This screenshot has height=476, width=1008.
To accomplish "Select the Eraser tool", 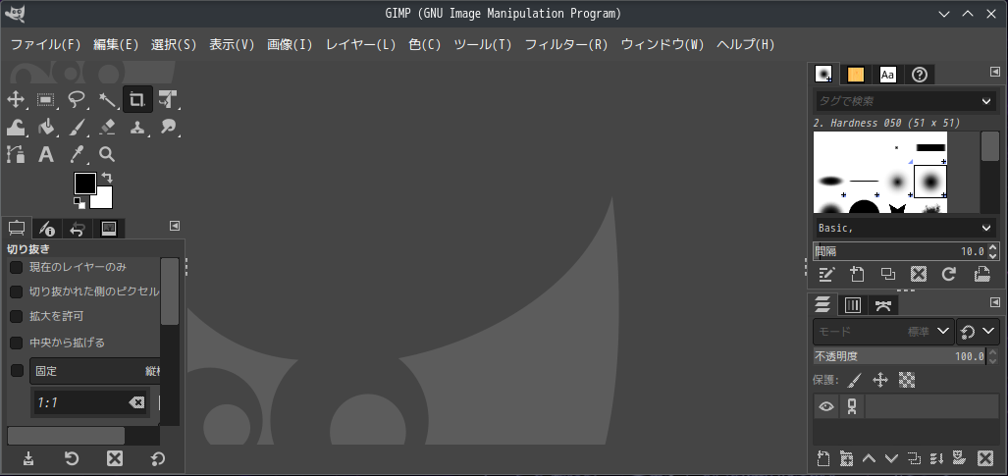I will 107,127.
